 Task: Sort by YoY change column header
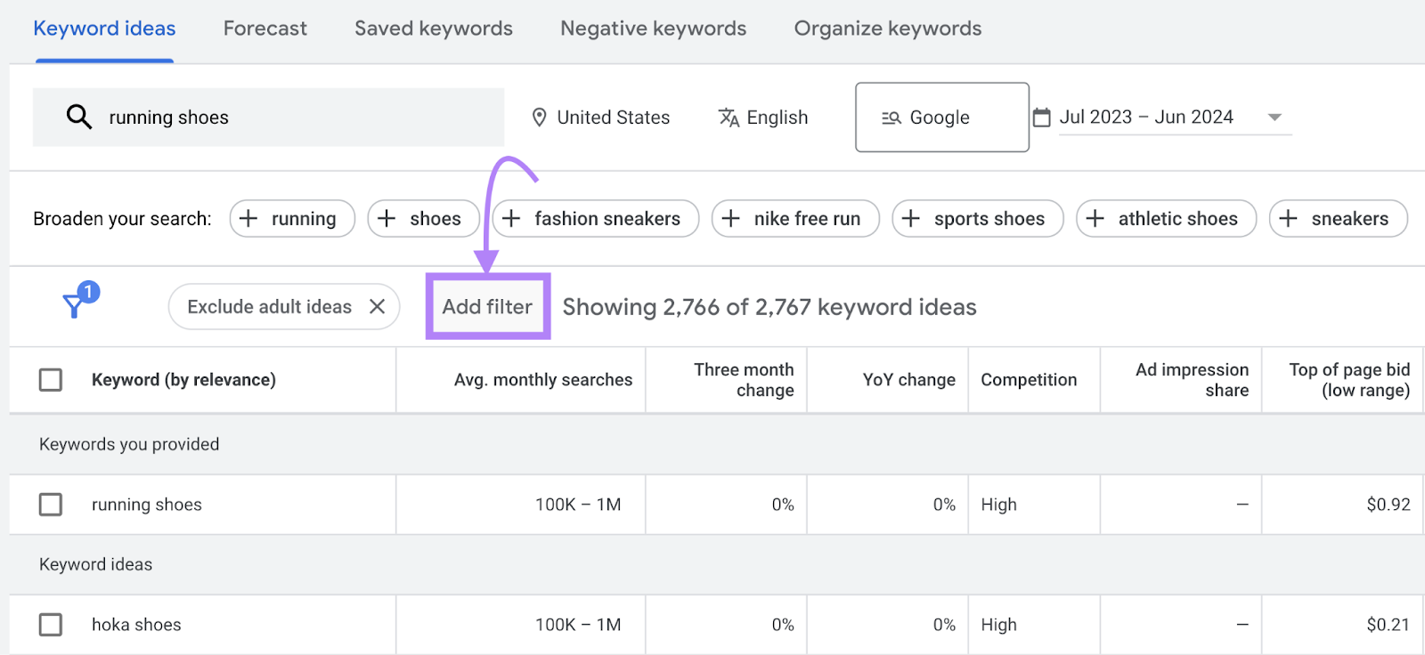click(908, 380)
